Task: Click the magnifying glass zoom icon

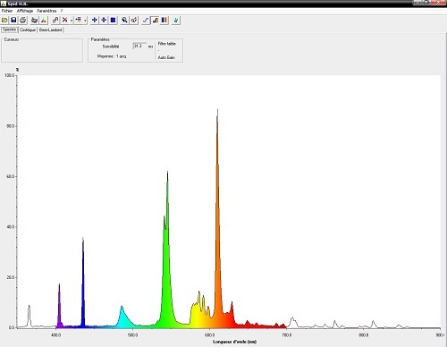Action: [124, 21]
